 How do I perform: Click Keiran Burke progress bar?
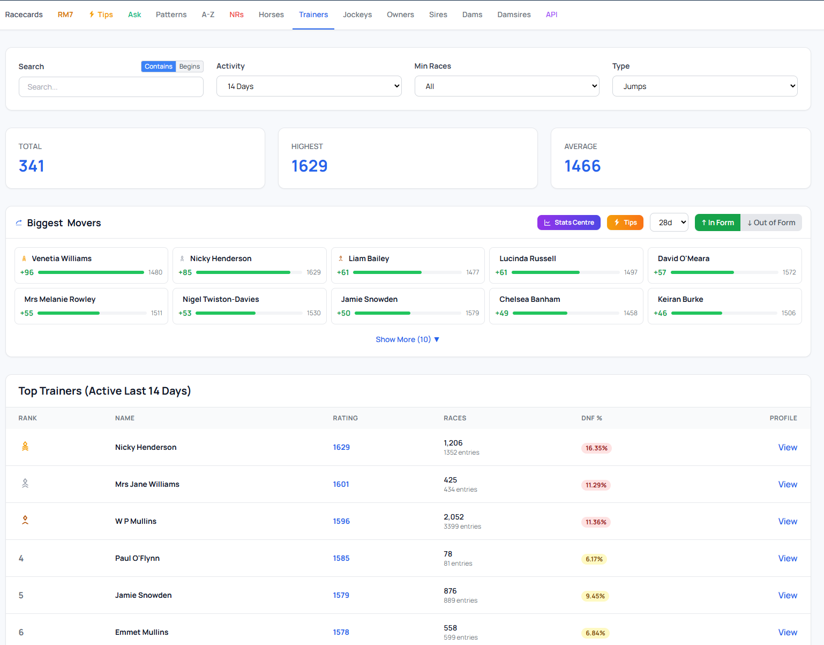click(x=724, y=313)
